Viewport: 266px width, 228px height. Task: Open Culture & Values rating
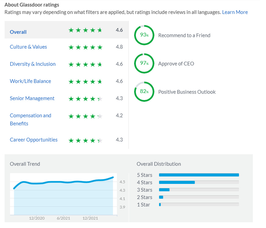[28, 47]
